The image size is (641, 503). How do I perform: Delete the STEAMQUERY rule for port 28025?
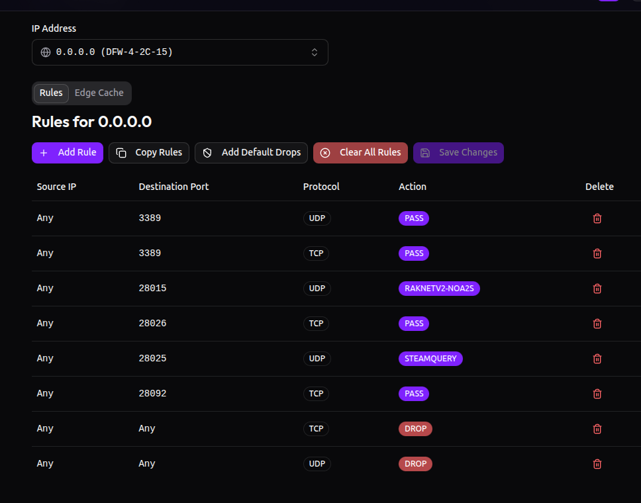(597, 358)
